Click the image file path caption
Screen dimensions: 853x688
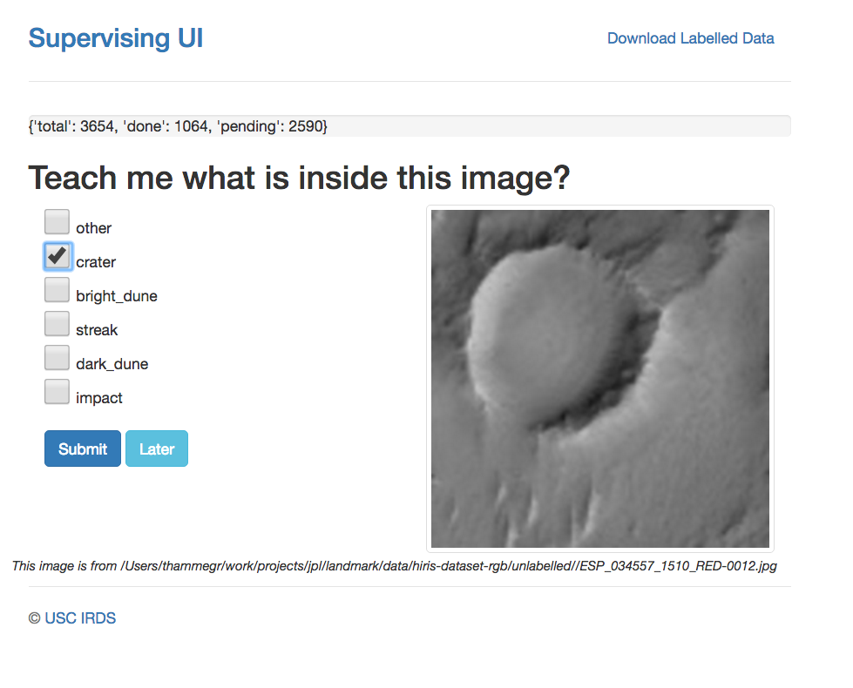point(394,566)
